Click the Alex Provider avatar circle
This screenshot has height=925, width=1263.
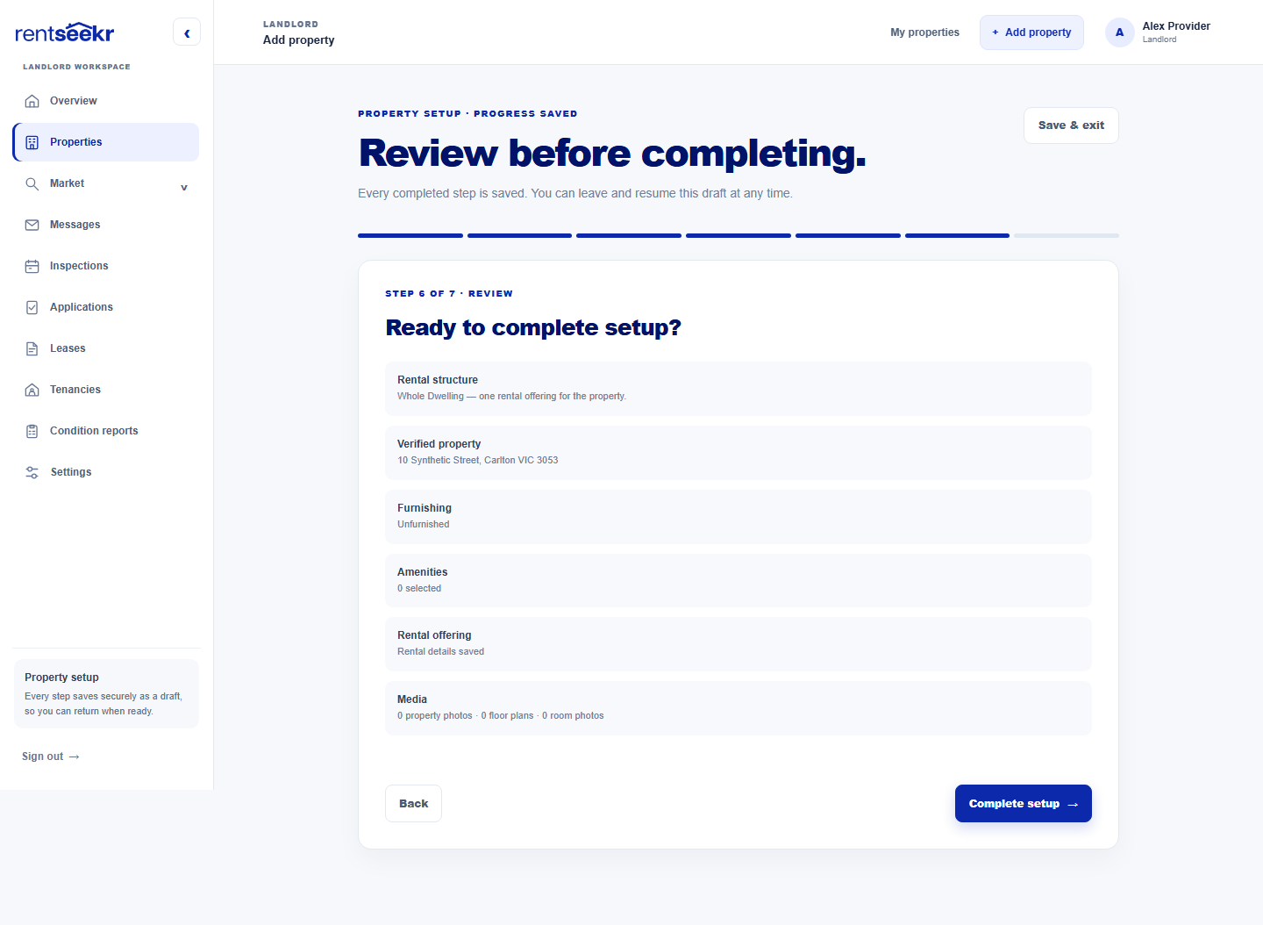[1119, 32]
